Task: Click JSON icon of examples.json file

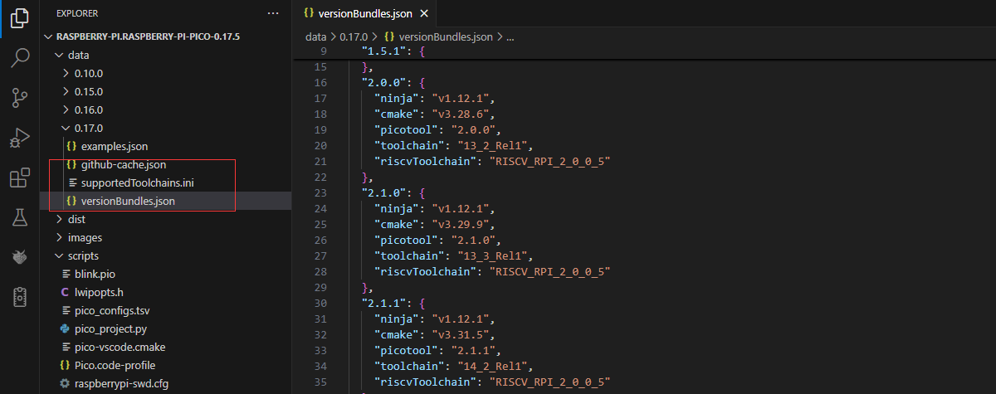Action: tap(71, 146)
